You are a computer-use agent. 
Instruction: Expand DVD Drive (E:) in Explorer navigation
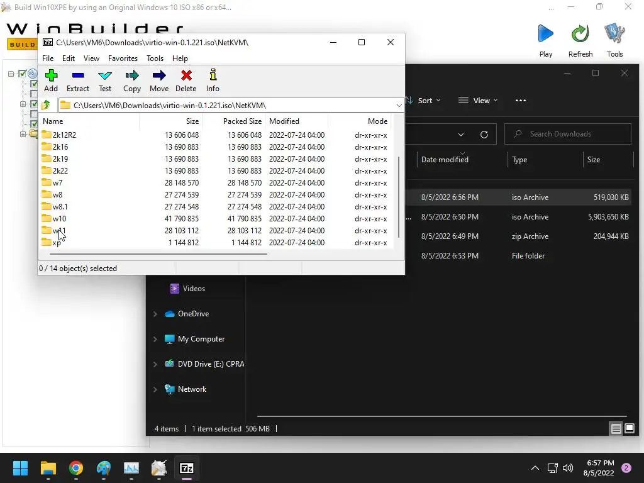click(x=155, y=364)
